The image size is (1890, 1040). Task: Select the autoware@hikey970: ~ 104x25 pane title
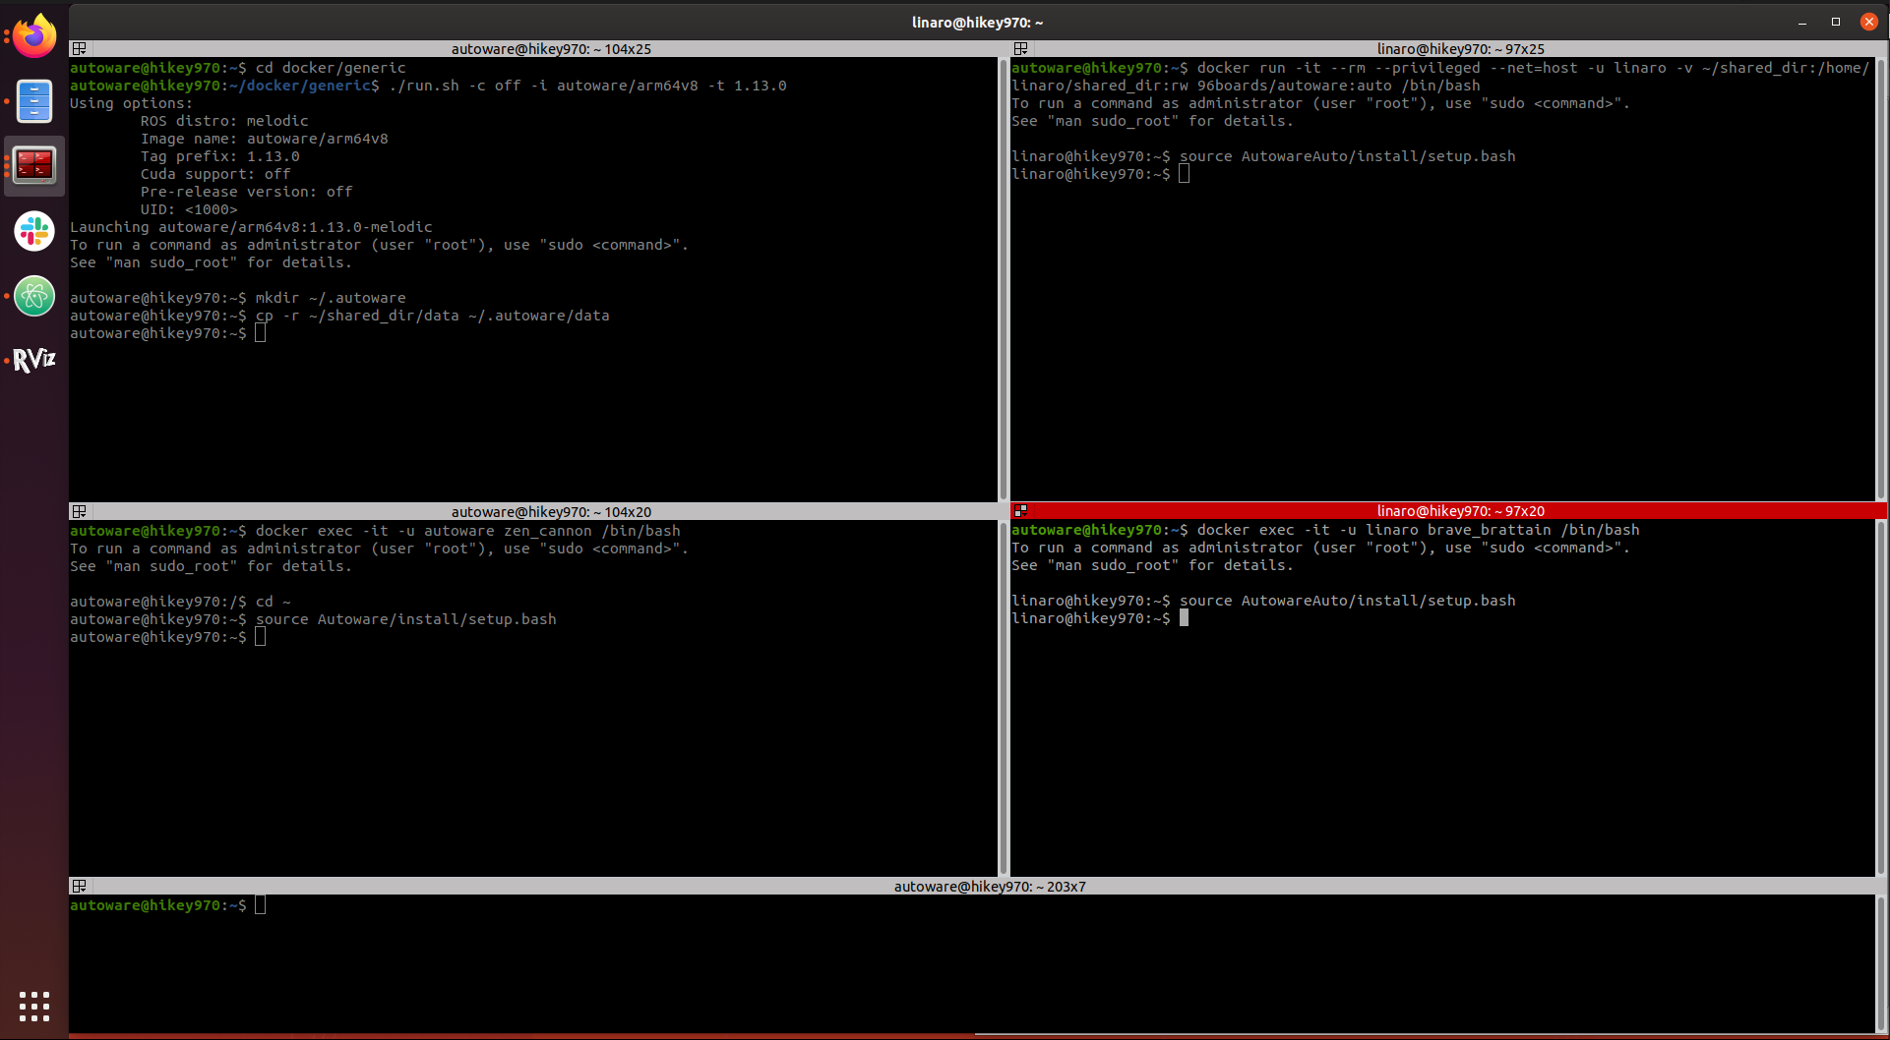pos(551,49)
